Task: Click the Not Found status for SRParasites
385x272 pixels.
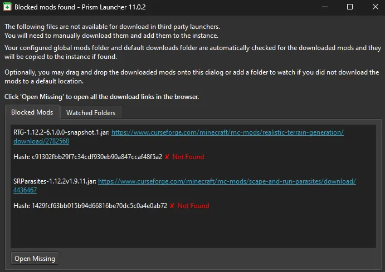Action: point(193,206)
